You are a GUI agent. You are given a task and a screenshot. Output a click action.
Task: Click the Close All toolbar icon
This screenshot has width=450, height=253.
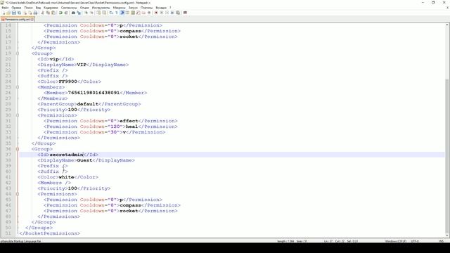click(x=30, y=13)
